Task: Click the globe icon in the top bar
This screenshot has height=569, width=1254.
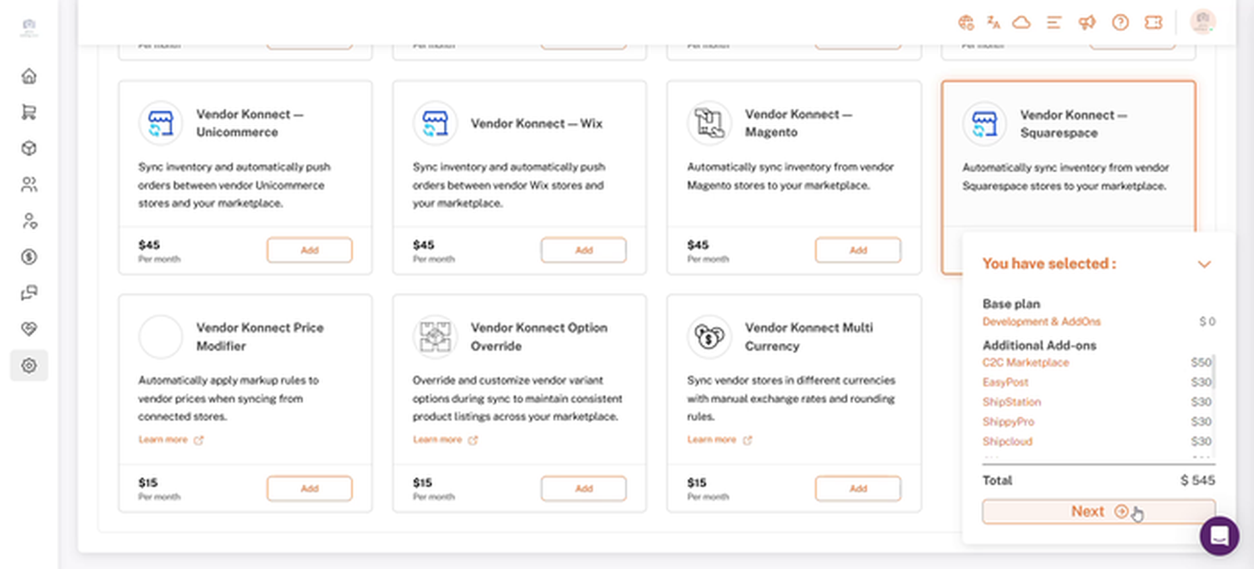Action: click(x=966, y=23)
